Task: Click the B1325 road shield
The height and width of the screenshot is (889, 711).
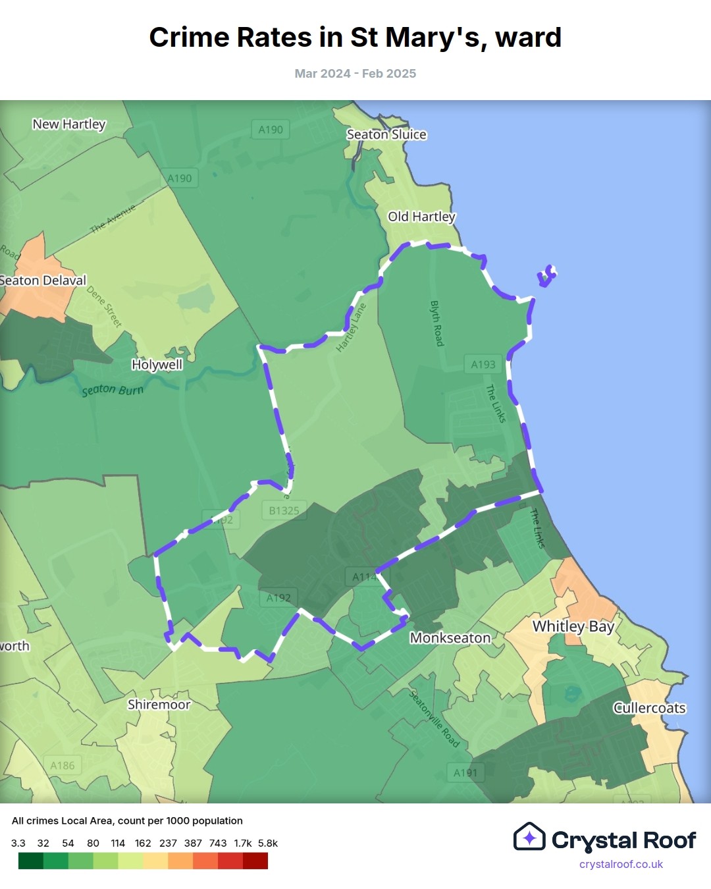Action: (284, 510)
